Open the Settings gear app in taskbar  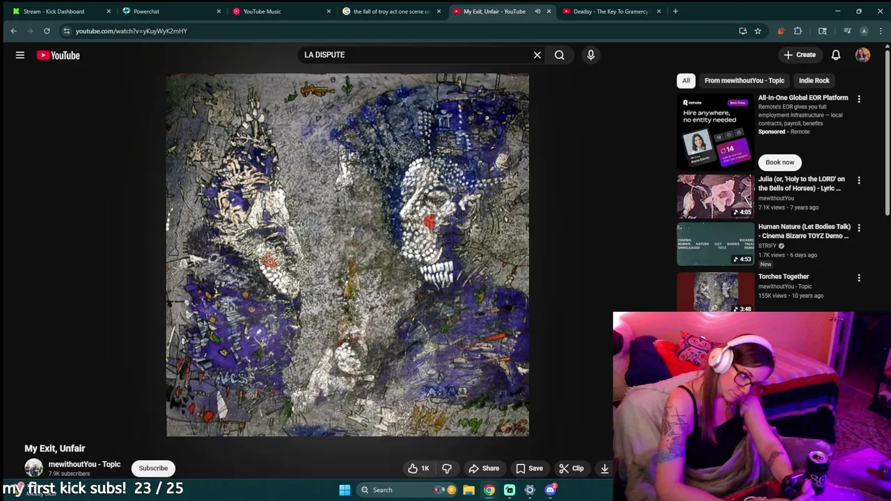click(x=530, y=490)
